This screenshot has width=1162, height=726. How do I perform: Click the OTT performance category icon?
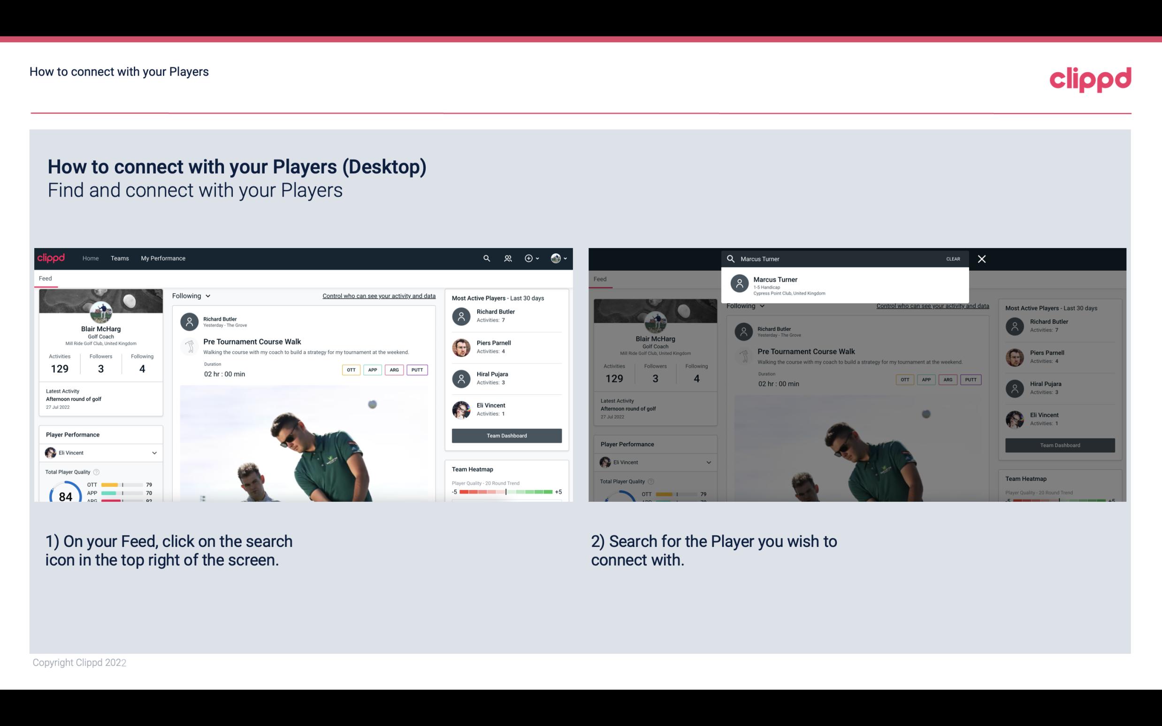350,370
